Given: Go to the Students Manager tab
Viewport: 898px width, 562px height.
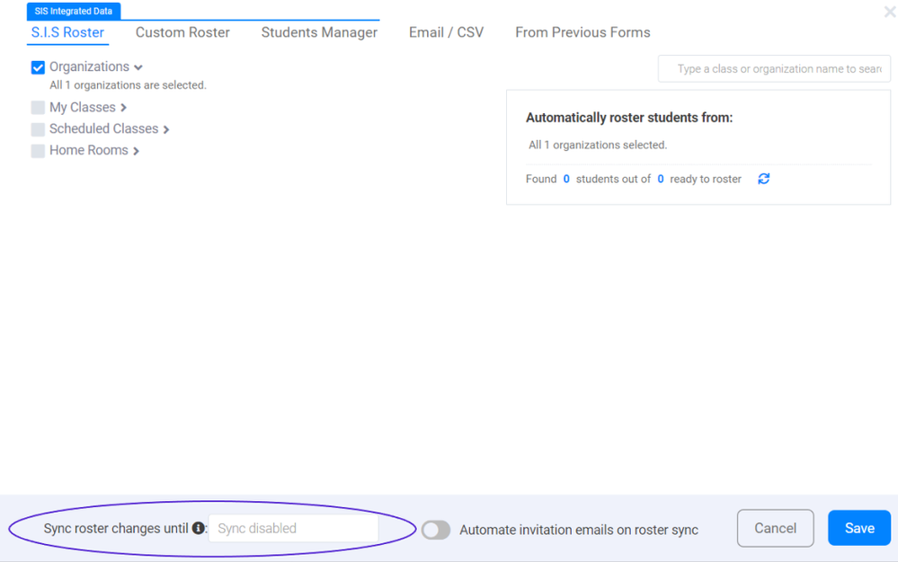Looking at the screenshot, I should [319, 32].
